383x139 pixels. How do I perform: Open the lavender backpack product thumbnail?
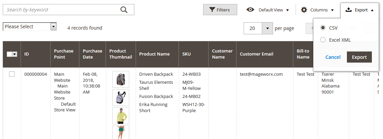(x=121, y=98)
